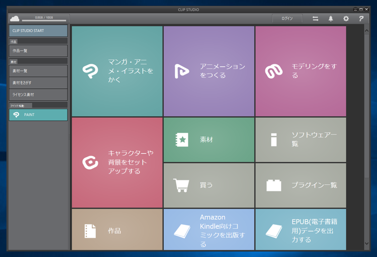Screen dimensions: 377x257
Task: Click Amazon Kindle向けコミックを出版する text
Action: (x=223, y=231)
